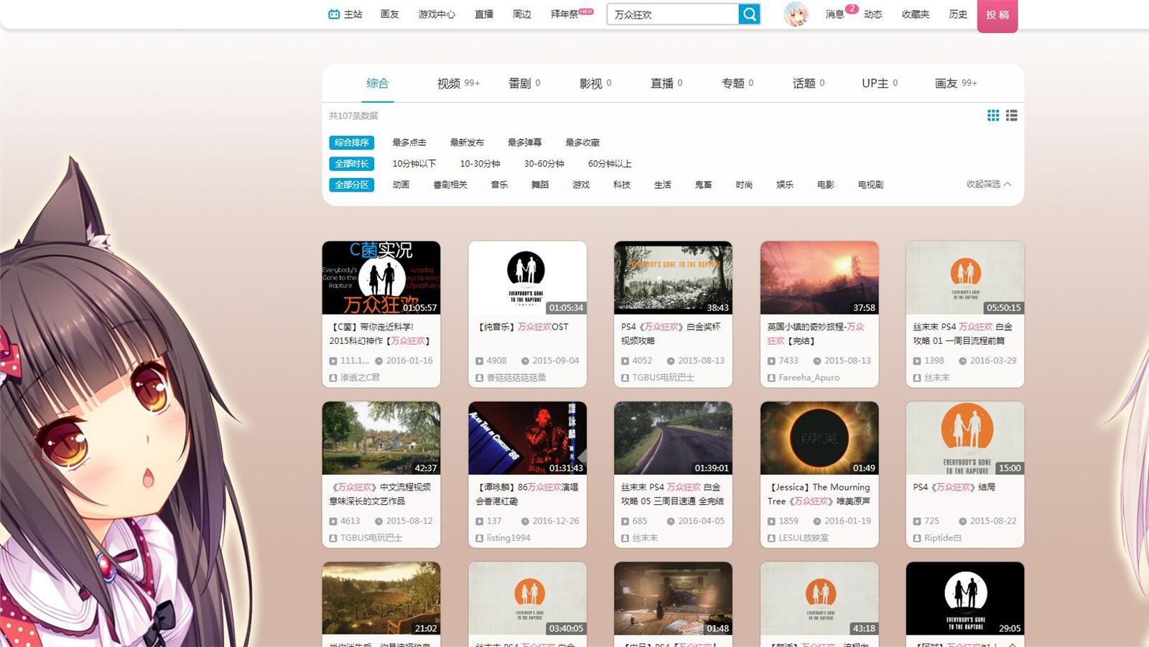Filter category to 动画
Screen dimensions: 1149x647
pyautogui.click(x=401, y=185)
